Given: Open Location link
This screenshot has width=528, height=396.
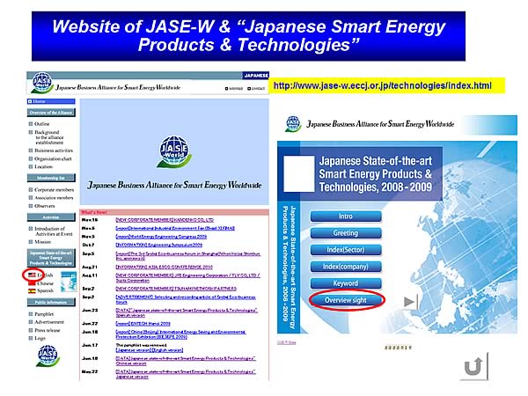Looking at the screenshot, I should pyautogui.click(x=43, y=166).
